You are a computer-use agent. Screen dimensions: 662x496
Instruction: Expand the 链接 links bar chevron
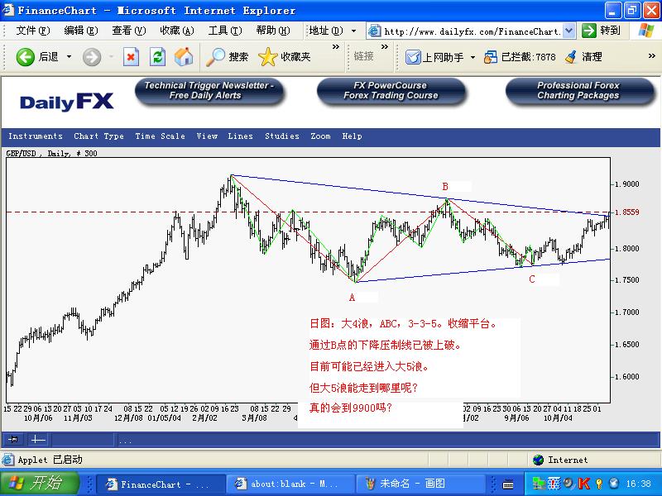[x=384, y=47]
